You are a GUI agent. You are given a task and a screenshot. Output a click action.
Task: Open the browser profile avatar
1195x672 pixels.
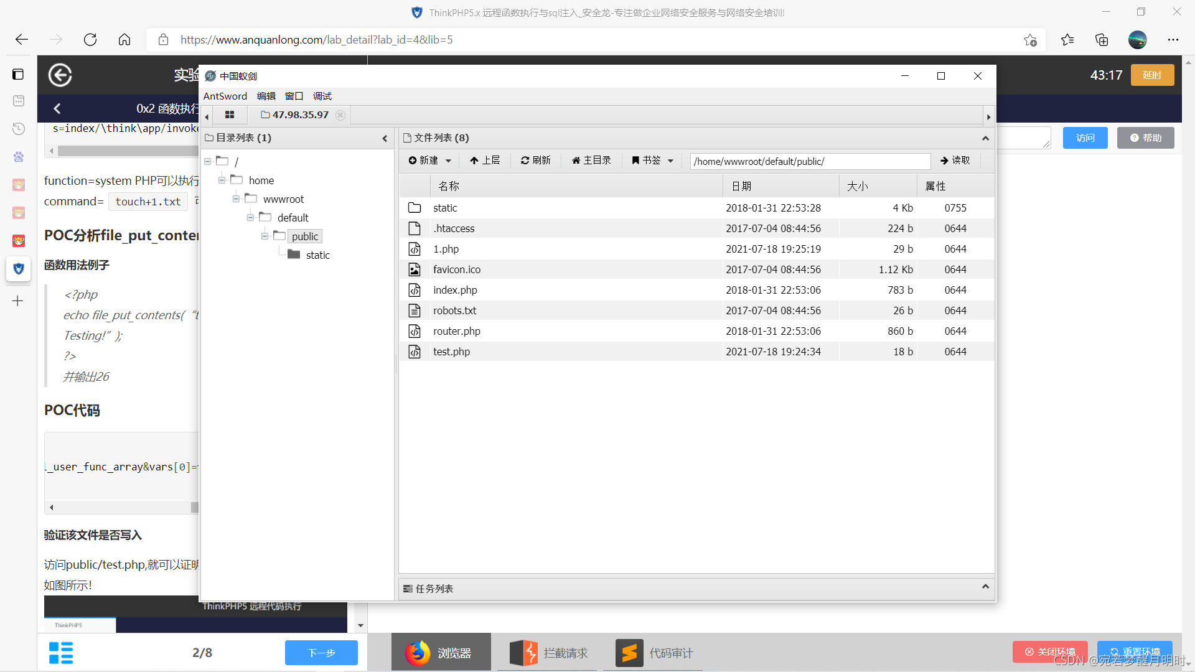tap(1138, 40)
